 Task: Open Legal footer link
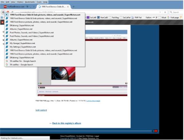[97, 136]
